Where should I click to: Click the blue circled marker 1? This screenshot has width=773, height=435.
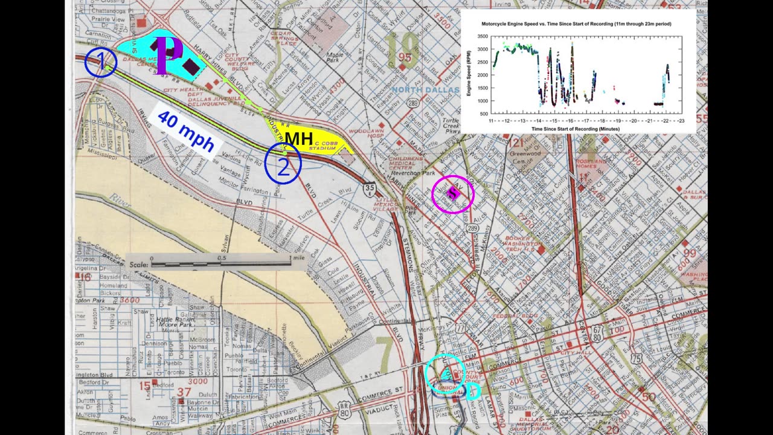click(100, 62)
